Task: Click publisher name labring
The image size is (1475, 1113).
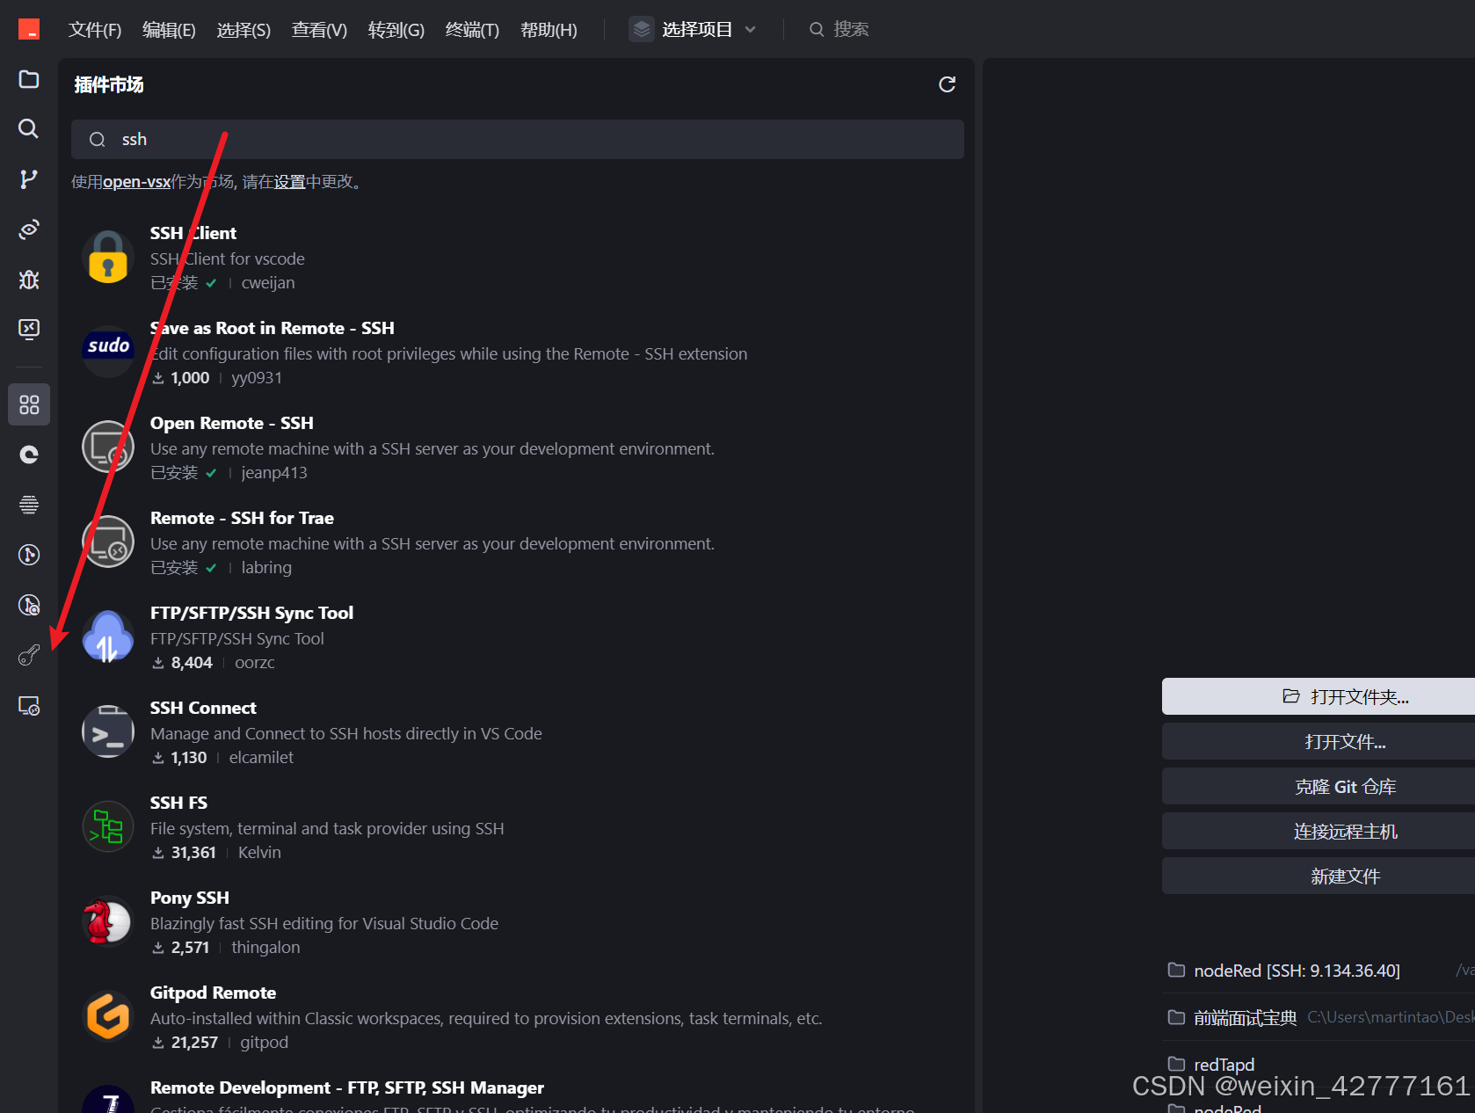Action: click(266, 568)
